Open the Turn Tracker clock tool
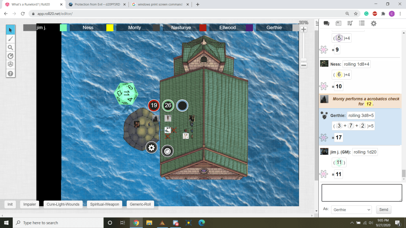Viewport: 406px width, 228px height. 11,56
